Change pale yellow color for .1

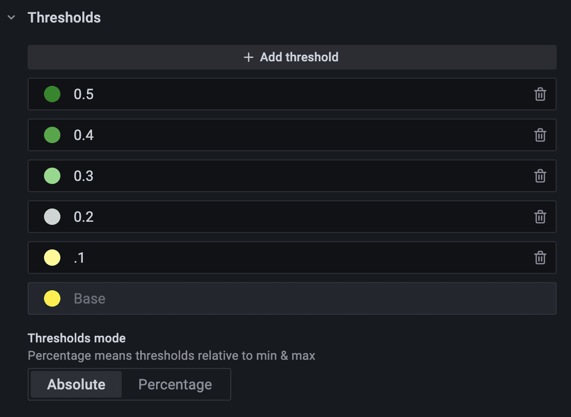[52, 258]
